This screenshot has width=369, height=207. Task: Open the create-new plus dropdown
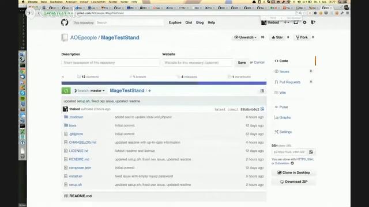[x=286, y=22]
